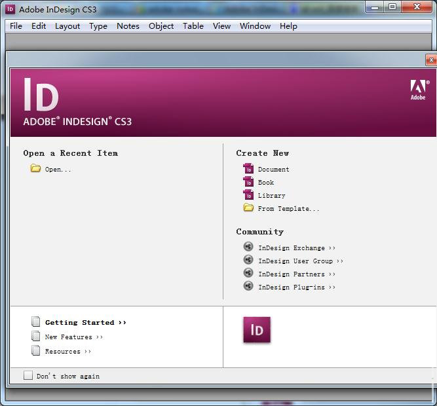The image size is (437, 406).
Task: Open the Layout menu
Action: pos(67,26)
